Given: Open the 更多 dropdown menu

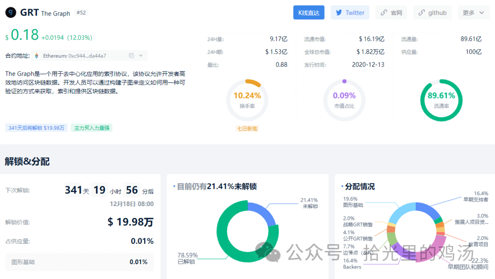Looking at the screenshot, I should coord(473,13).
